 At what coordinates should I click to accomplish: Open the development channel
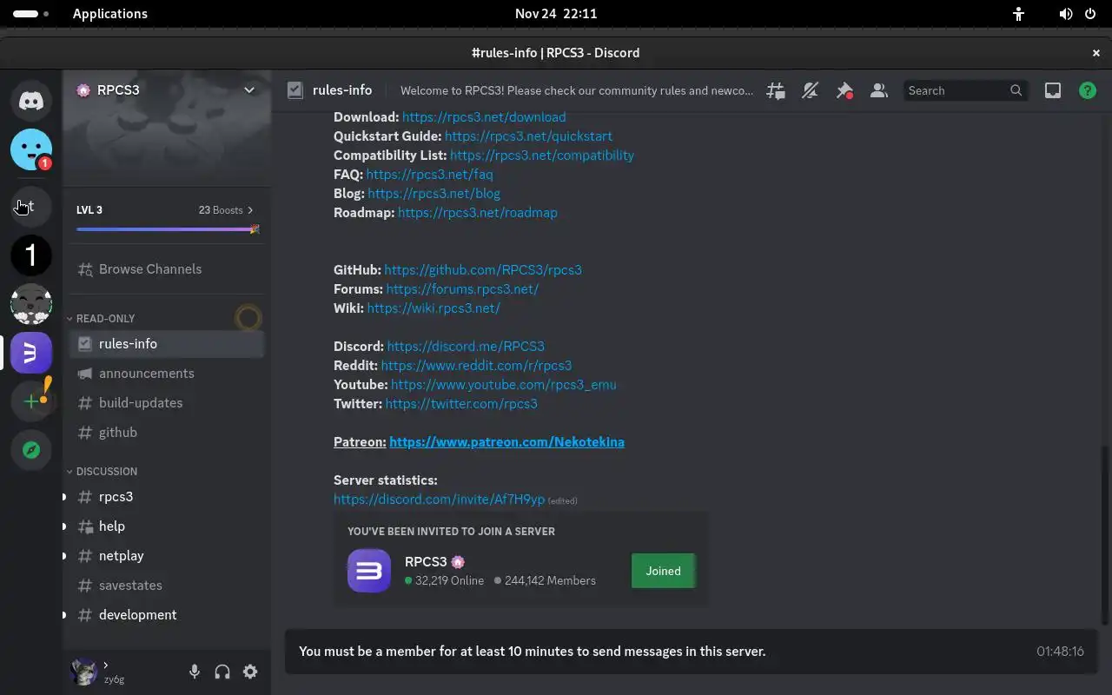click(167, 615)
